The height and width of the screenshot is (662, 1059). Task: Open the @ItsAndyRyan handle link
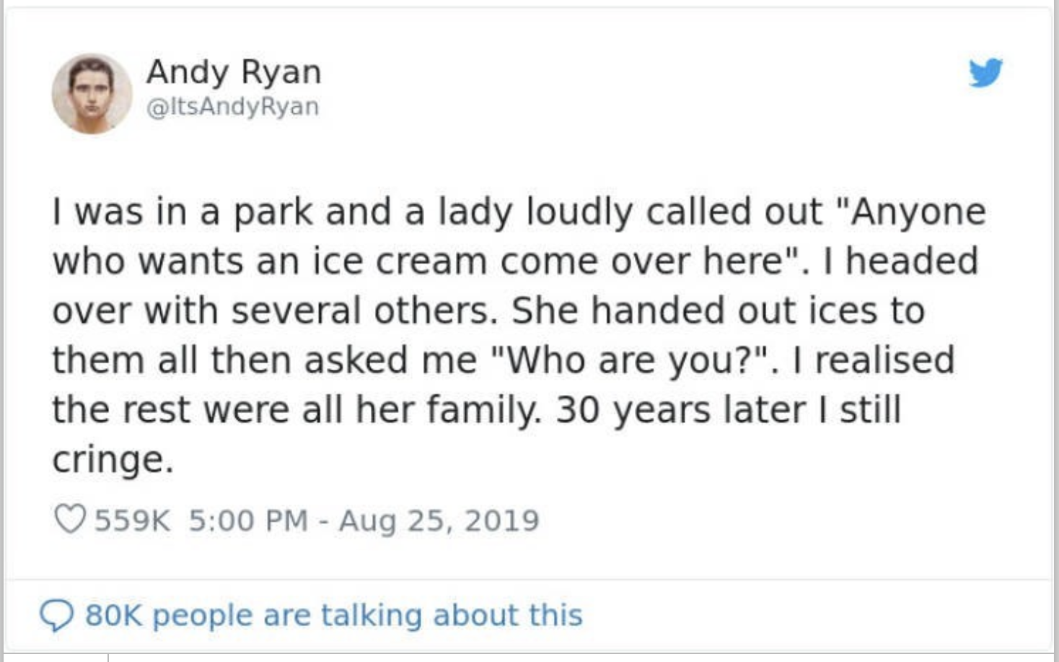click(232, 107)
